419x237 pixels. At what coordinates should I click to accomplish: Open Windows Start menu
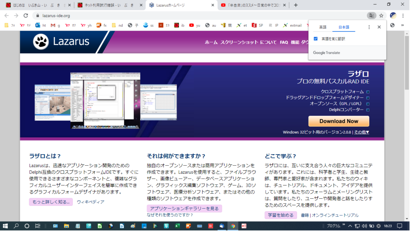5,226
